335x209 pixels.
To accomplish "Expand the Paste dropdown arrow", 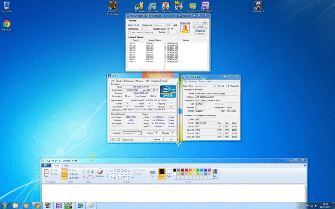I will pos(46,178).
